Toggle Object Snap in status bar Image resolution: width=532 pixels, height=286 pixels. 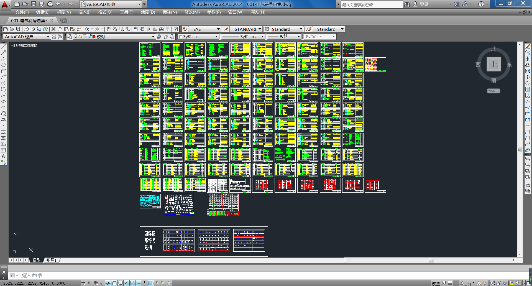pos(114,283)
